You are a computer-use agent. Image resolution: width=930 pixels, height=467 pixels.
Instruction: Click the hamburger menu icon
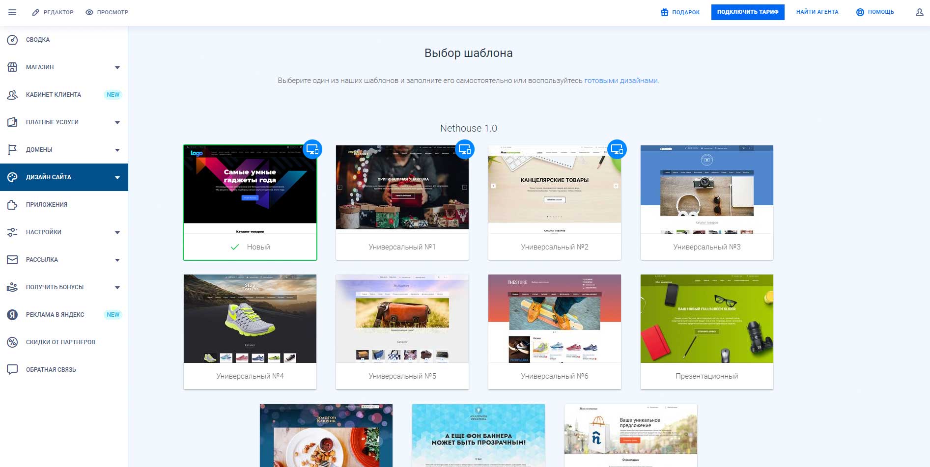tap(12, 12)
